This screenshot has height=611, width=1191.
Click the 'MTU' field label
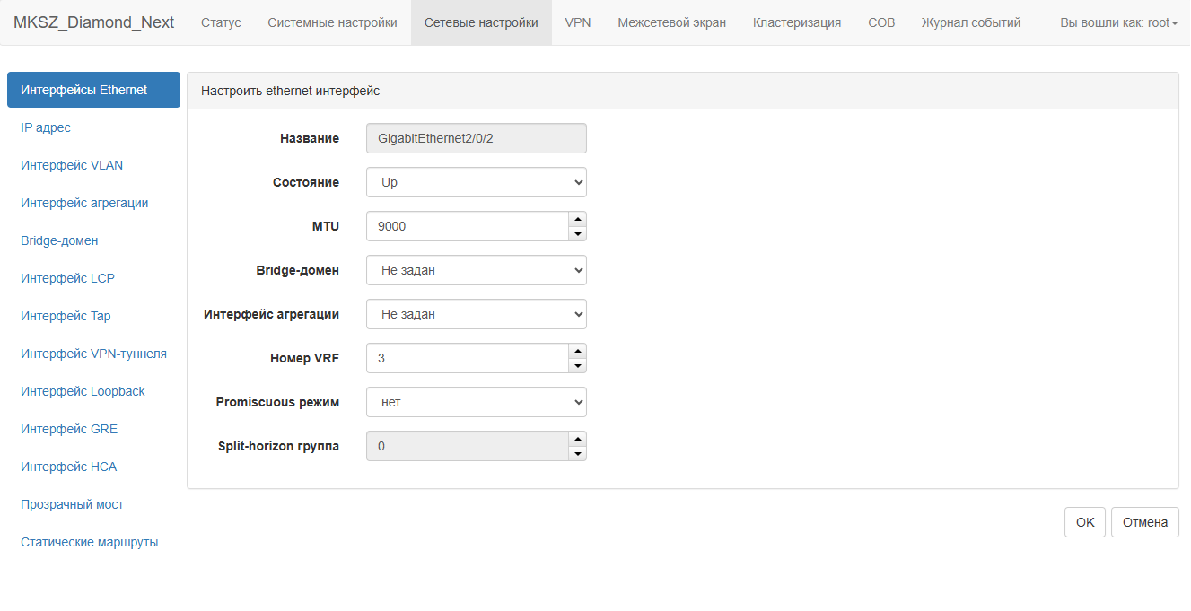[326, 226]
